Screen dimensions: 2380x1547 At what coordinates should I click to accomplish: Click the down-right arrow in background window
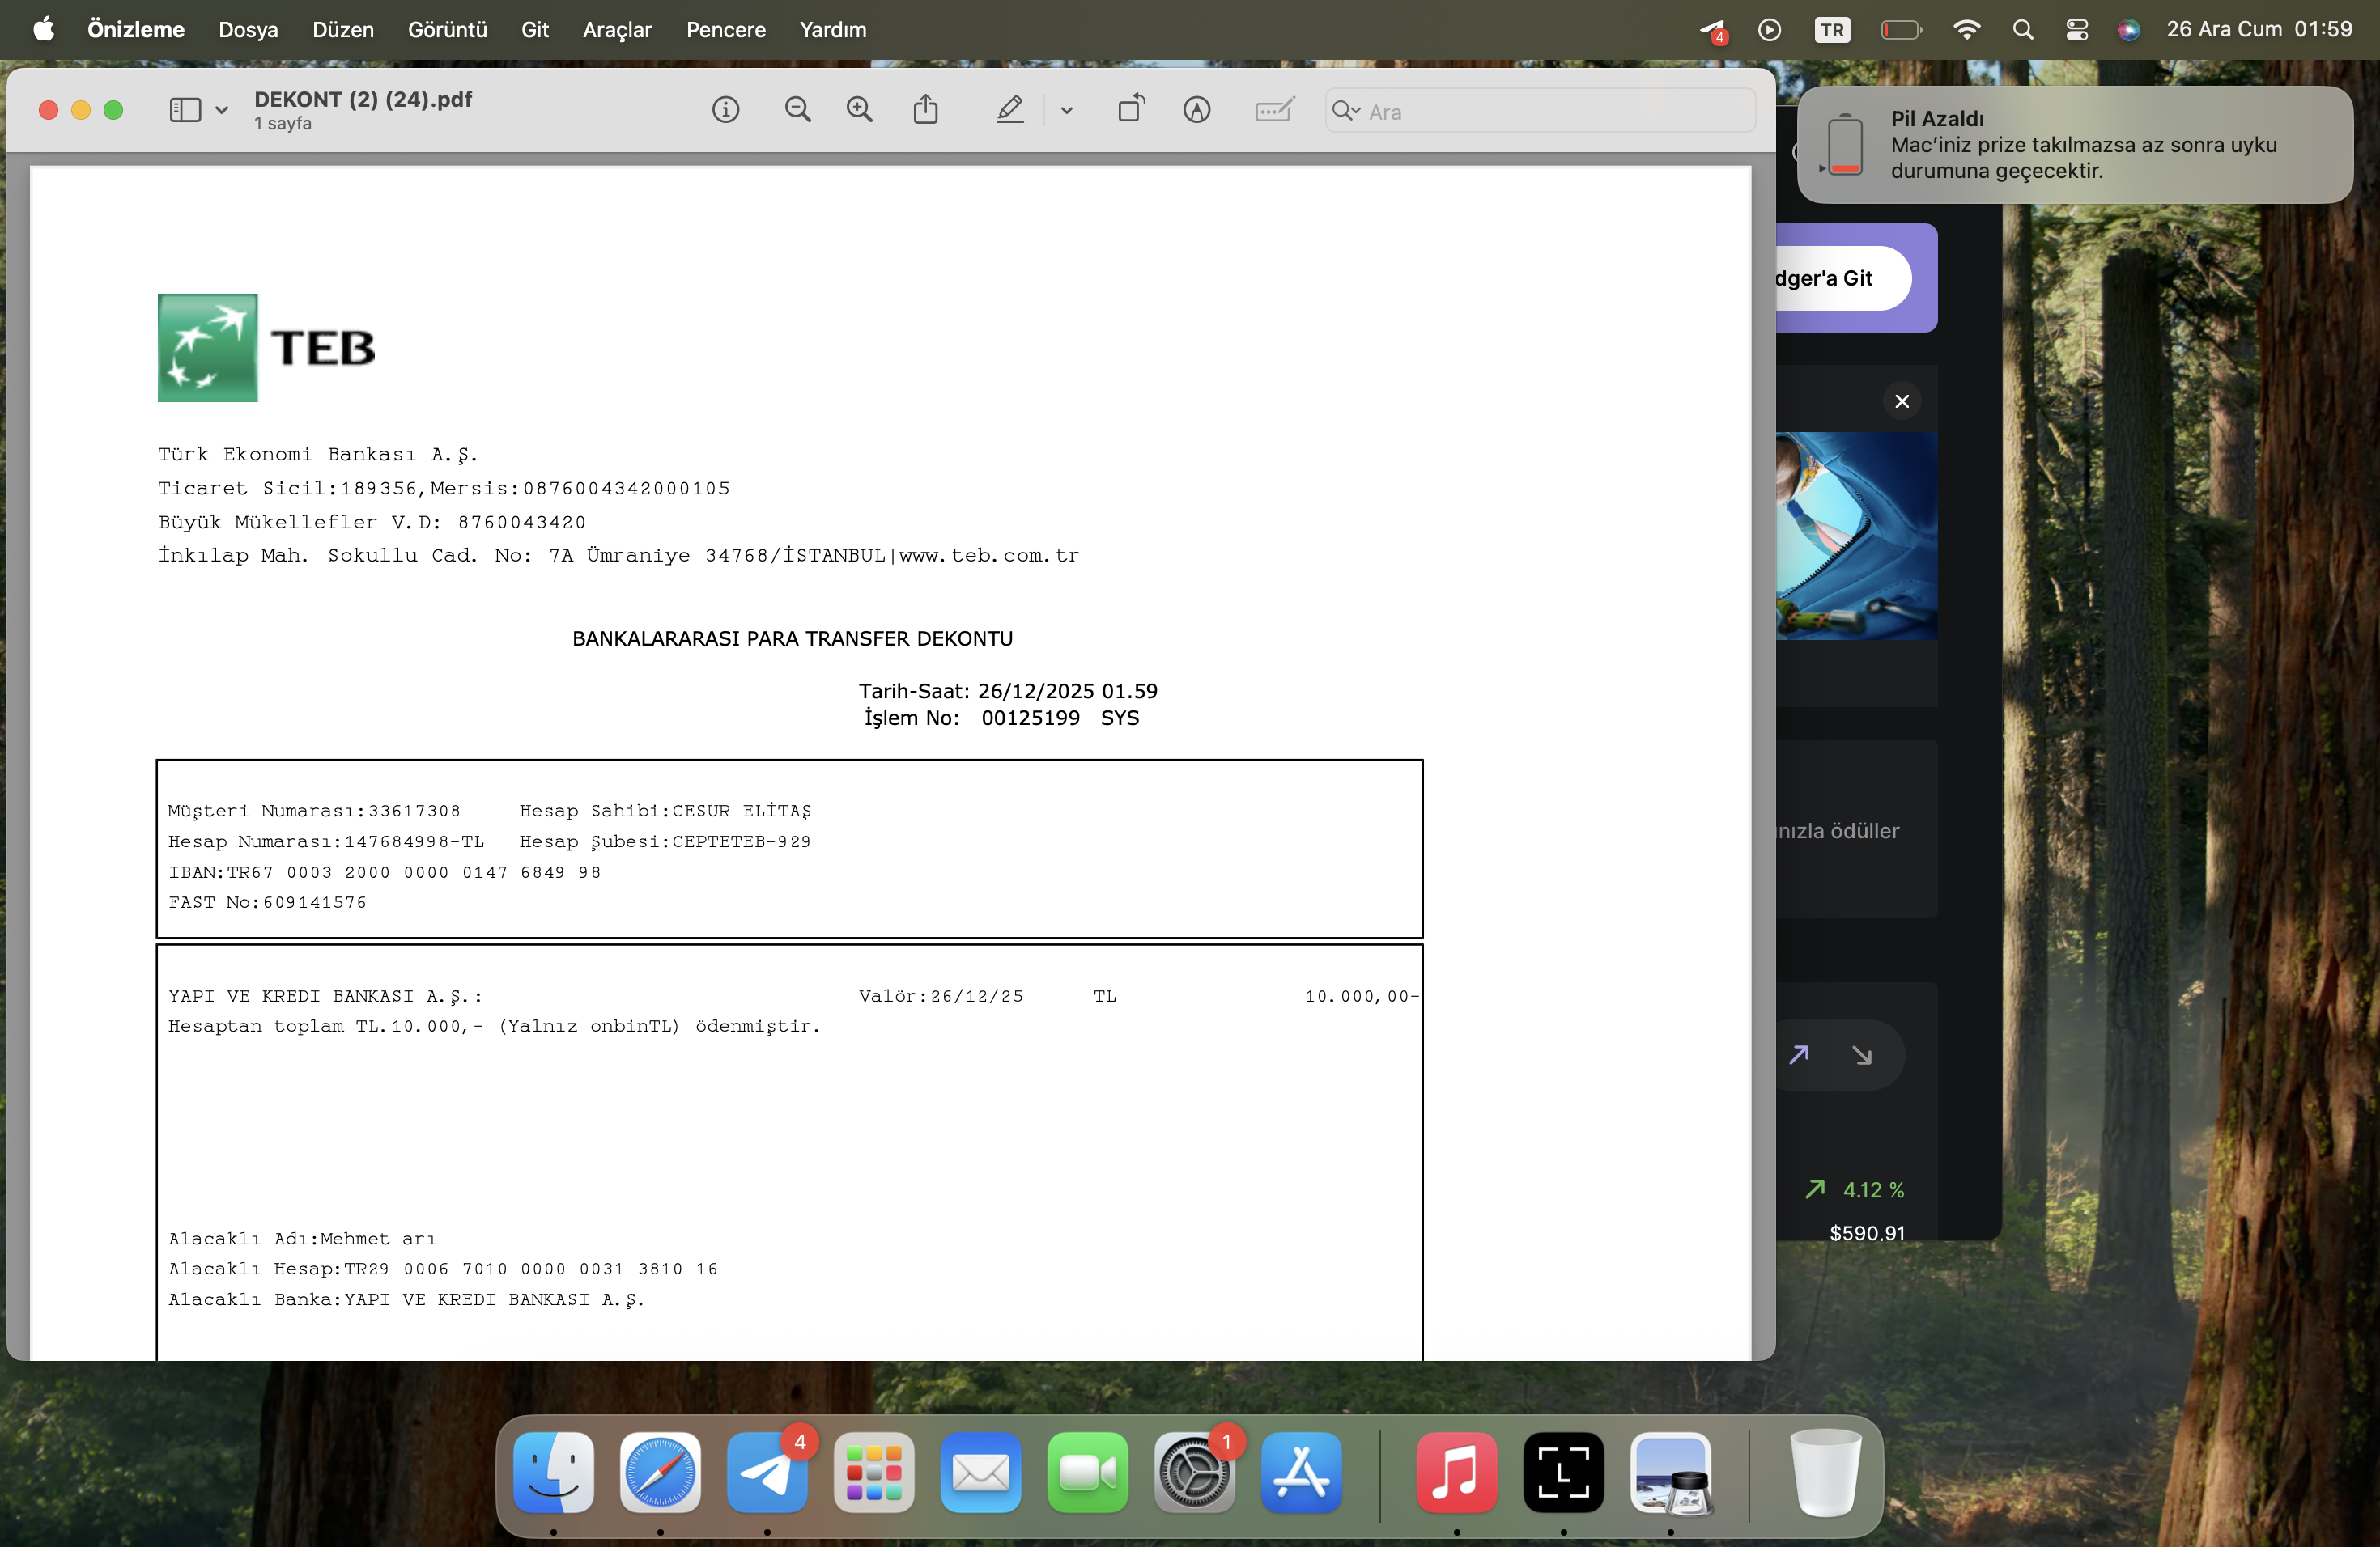[x=1861, y=1054]
